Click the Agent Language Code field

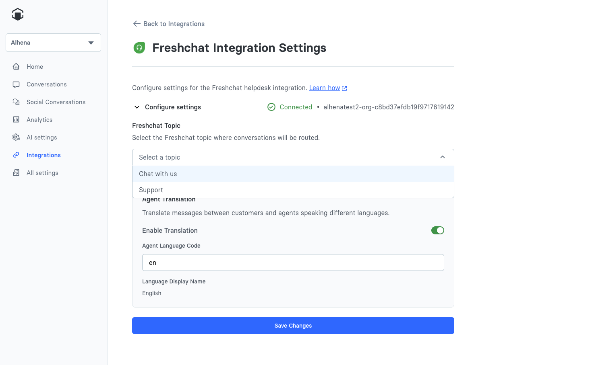pos(293,262)
